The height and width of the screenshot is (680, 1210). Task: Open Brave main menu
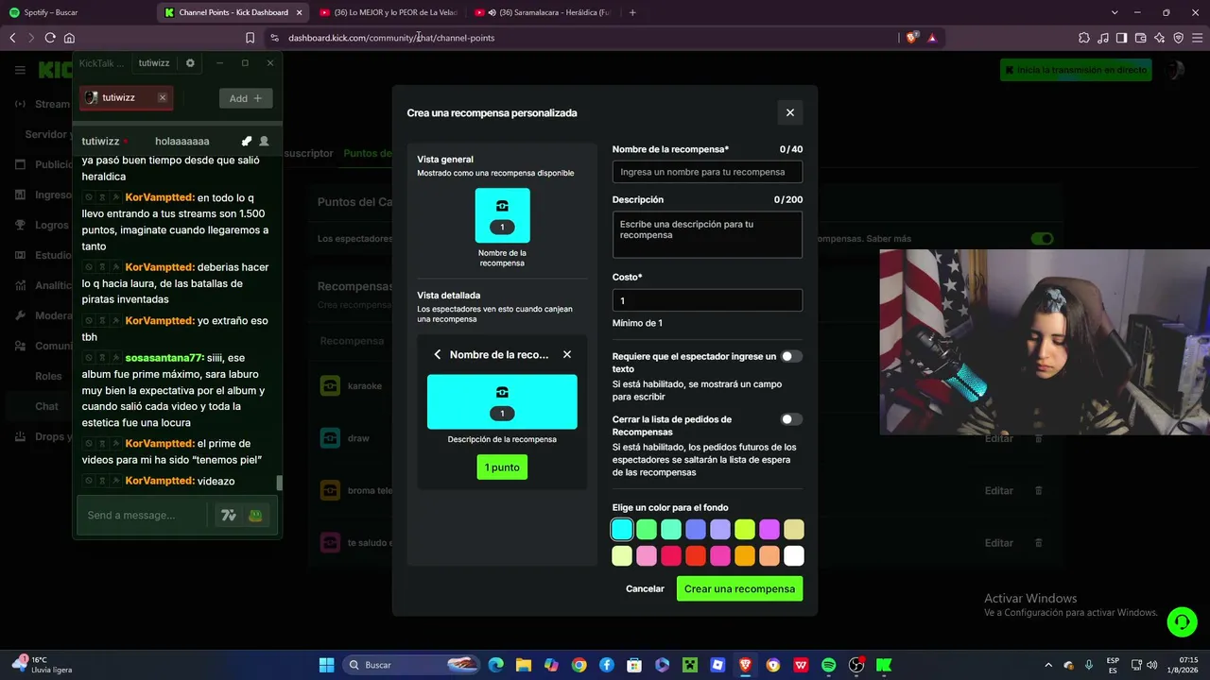(1197, 38)
